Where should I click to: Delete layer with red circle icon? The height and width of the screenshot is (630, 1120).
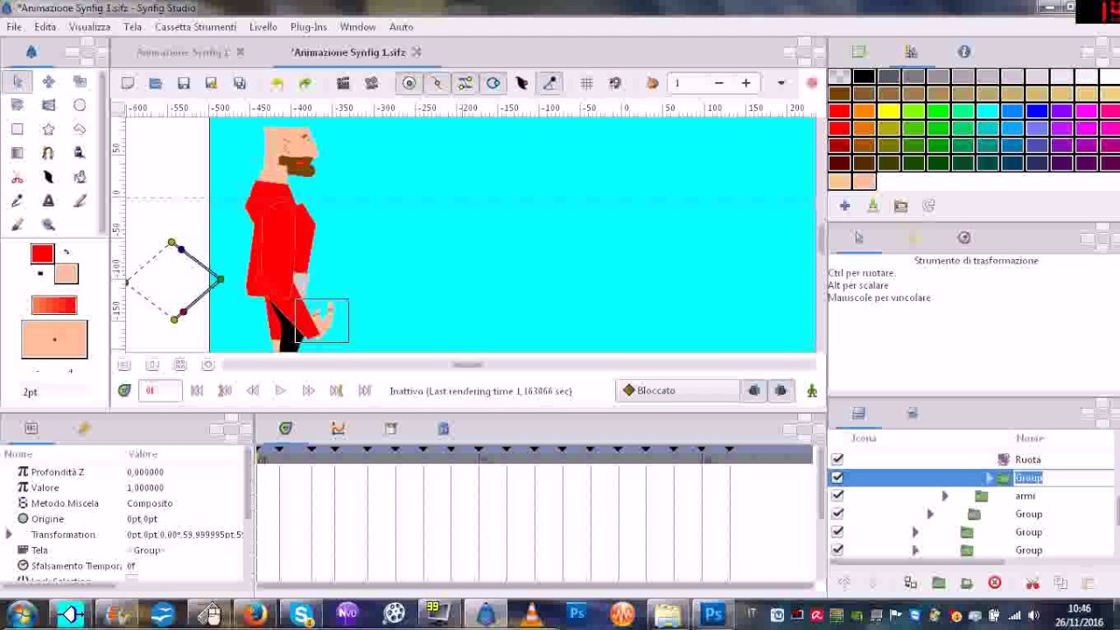(x=994, y=583)
